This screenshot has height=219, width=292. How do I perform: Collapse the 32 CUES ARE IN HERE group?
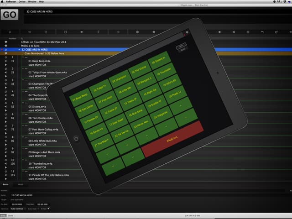(19, 50)
